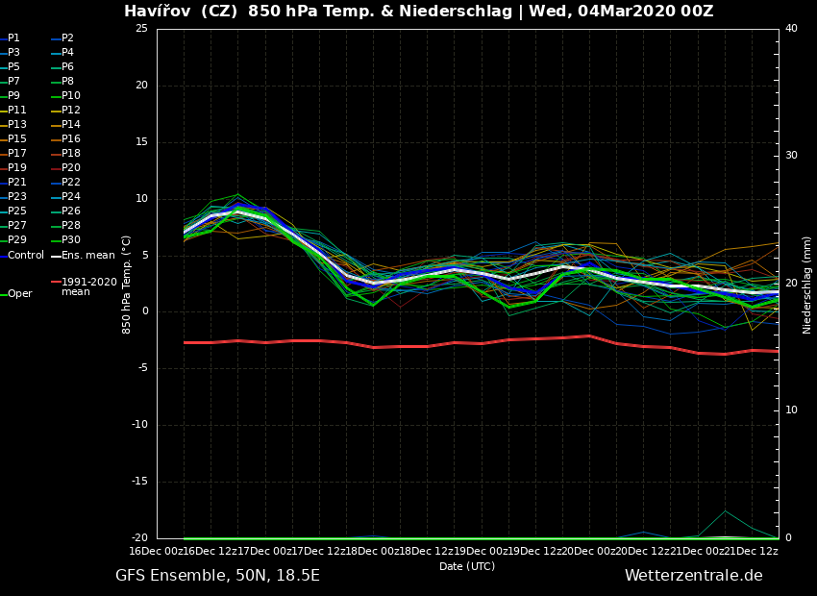The width and height of the screenshot is (817, 596).
Task: Click the Niederschlag (mm) right axis label
Action: (x=807, y=284)
